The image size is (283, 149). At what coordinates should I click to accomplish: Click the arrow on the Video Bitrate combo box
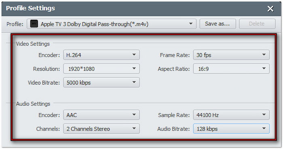pyautogui.click(x=134, y=82)
